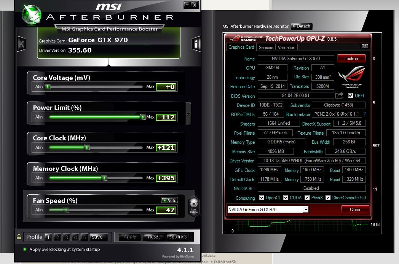This screenshot has height=264, width=399.
Task: Minimize the Afterburner window
Action: point(187,5)
